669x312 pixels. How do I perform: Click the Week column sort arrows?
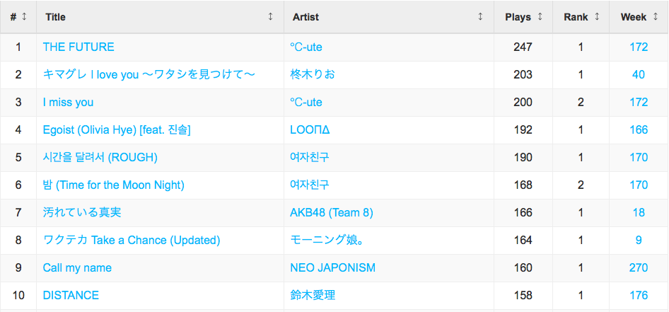pyautogui.click(x=656, y=17)
